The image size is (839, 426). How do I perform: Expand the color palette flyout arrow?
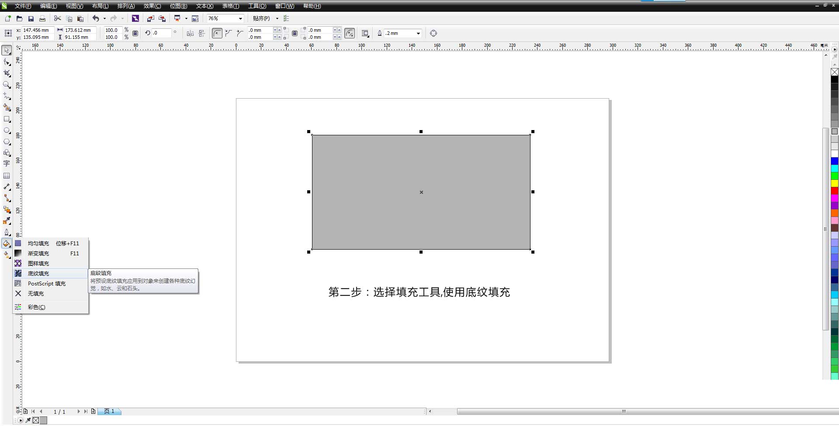pos(835,50)
